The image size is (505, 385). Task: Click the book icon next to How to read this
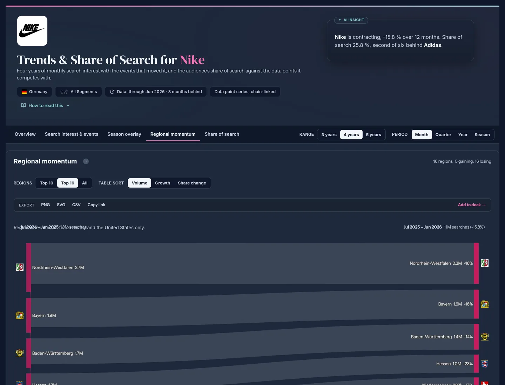coord(23,105)
